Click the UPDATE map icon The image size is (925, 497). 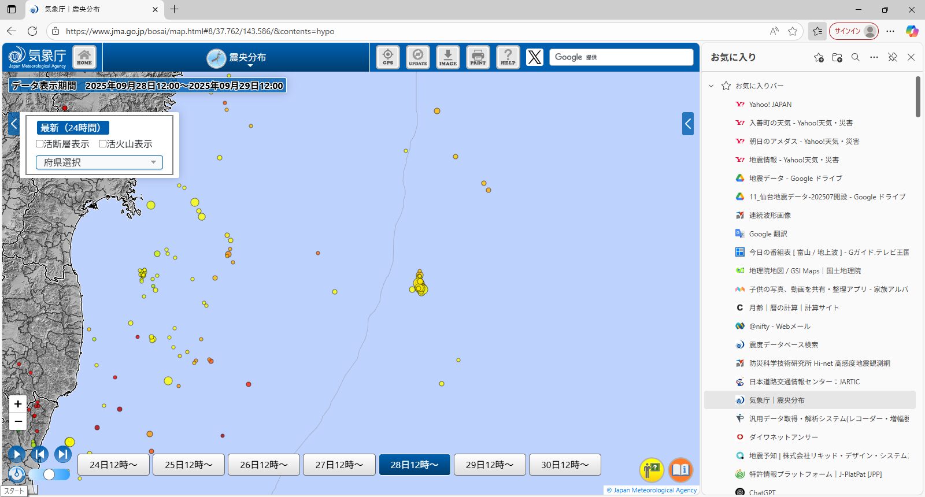click(x=417, y=57)
